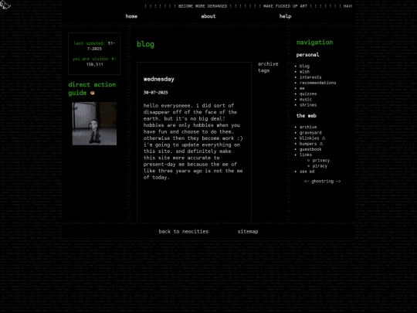Open the recommendations page link
This screenshot has height=313, width=417.
point(317,83)
